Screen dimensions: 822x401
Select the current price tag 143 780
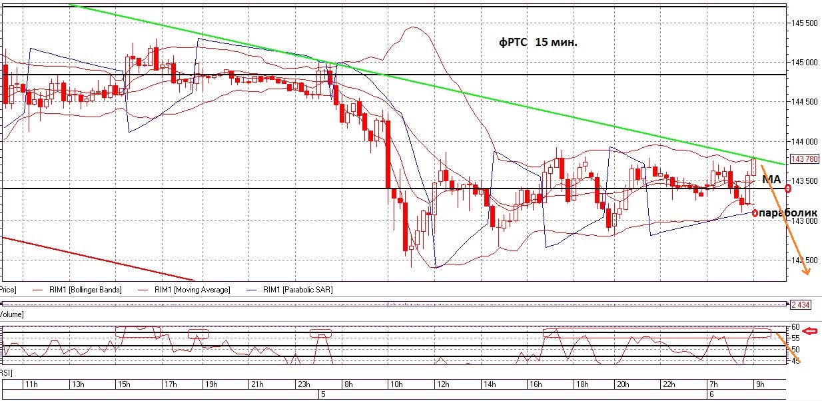click(x=804, y=159)
